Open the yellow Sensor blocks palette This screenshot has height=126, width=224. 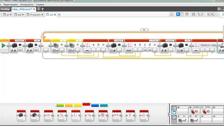tap(78, 105)
